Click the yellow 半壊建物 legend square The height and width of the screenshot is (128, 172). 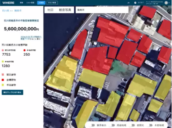click(x=3, y=85)
